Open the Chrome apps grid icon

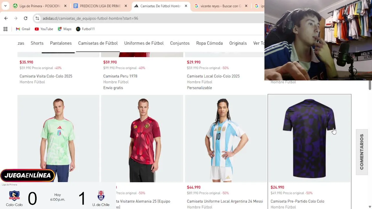[x=5, y=29]
